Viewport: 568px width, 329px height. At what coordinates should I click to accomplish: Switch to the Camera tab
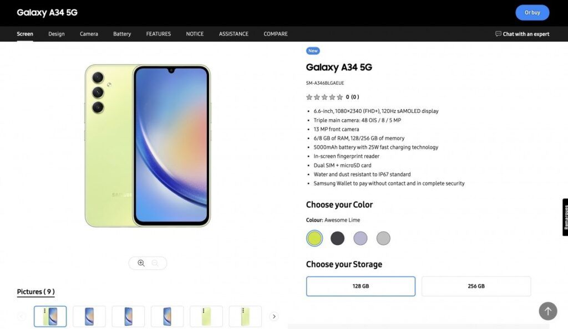(89, 34)
